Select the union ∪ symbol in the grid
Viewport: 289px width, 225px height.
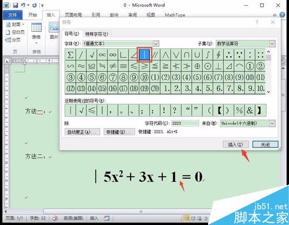[197, 55]
